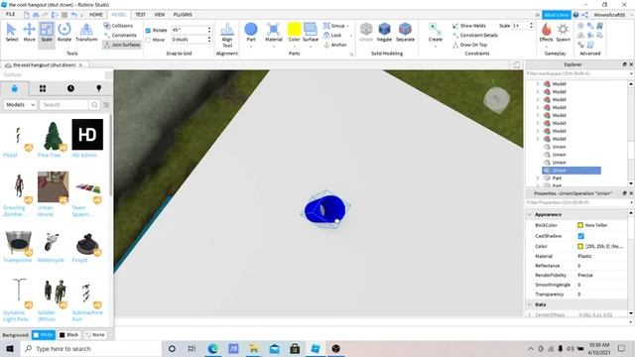Image resolution: width=635 pixels, height=357 pixels.
Task: Activate the Rotate tool
Action: click(64, 33)
